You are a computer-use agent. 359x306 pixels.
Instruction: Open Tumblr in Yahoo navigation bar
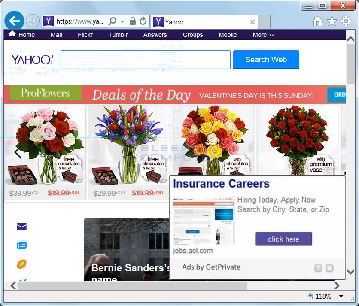(118, 35)
